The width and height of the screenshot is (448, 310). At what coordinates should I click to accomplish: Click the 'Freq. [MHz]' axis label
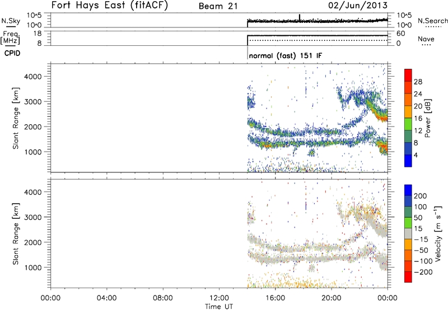pyautogui.click(x=11, y=38)
